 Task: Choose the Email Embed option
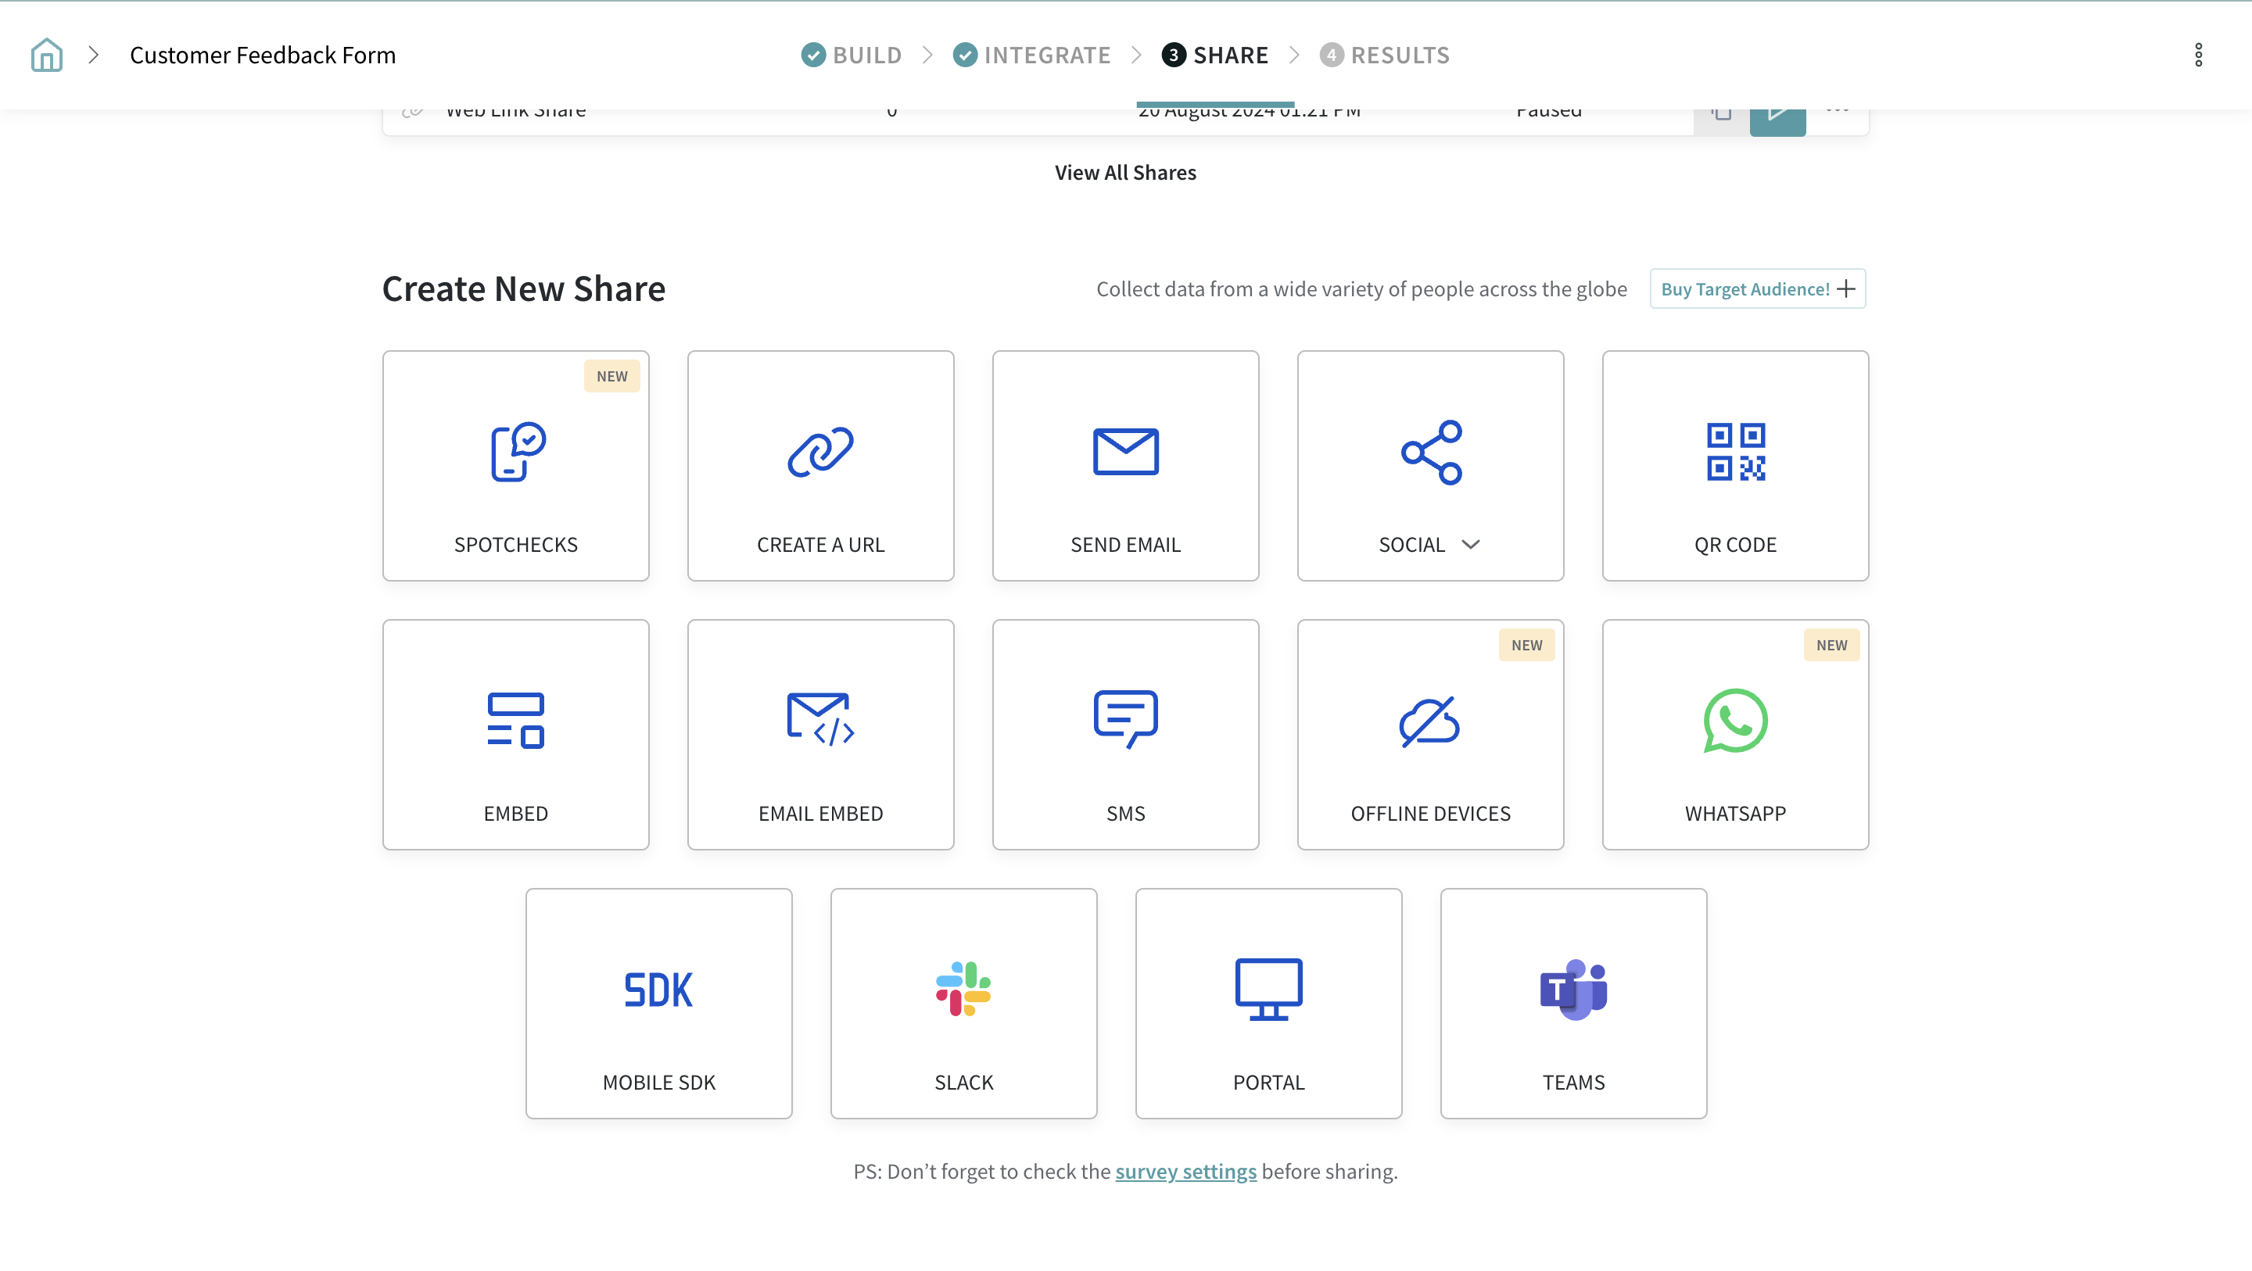tap(820, 734)
